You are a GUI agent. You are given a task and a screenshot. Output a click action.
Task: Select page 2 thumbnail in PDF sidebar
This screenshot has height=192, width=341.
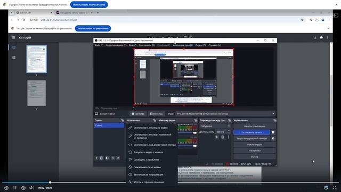coord(37,93)
